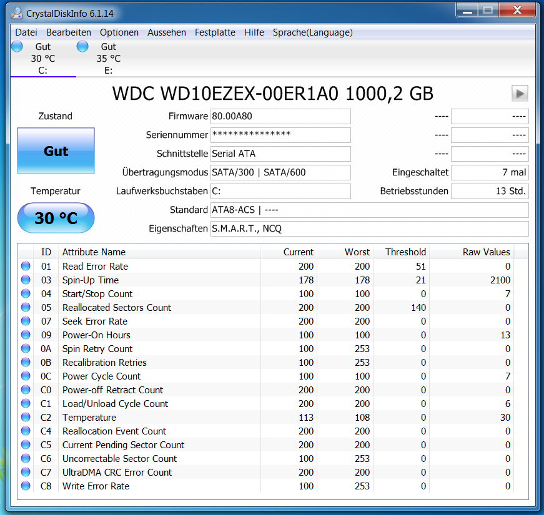Click raw value 2100 of Spin-Up Time
This screenshot has width=544, height=515.
tap(500, 280)
